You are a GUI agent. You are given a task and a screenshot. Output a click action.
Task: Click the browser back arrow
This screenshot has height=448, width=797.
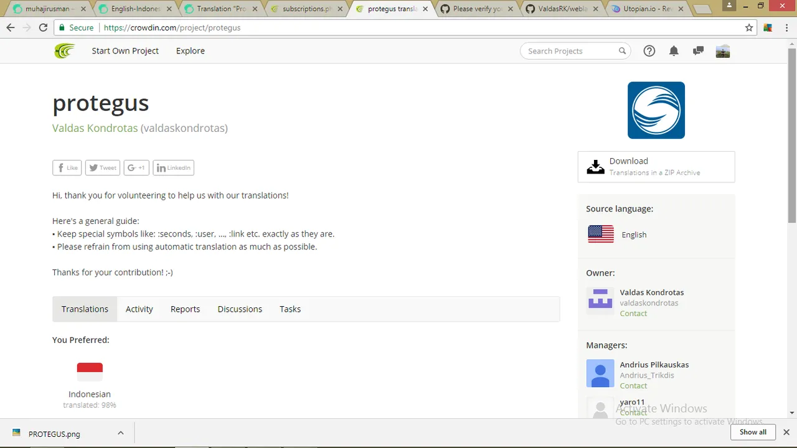pos(11,27)
